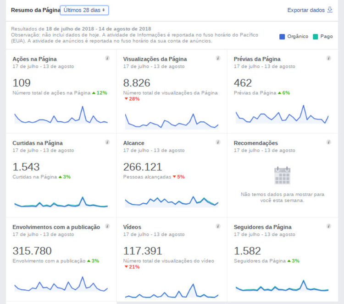
Task: Click info icon on Curtidas na Página card
Action: [107, 142]
